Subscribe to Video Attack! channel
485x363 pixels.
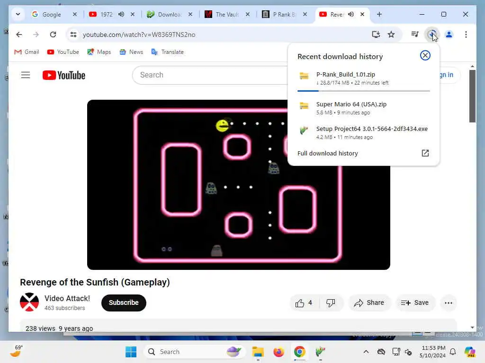(124, 303)
